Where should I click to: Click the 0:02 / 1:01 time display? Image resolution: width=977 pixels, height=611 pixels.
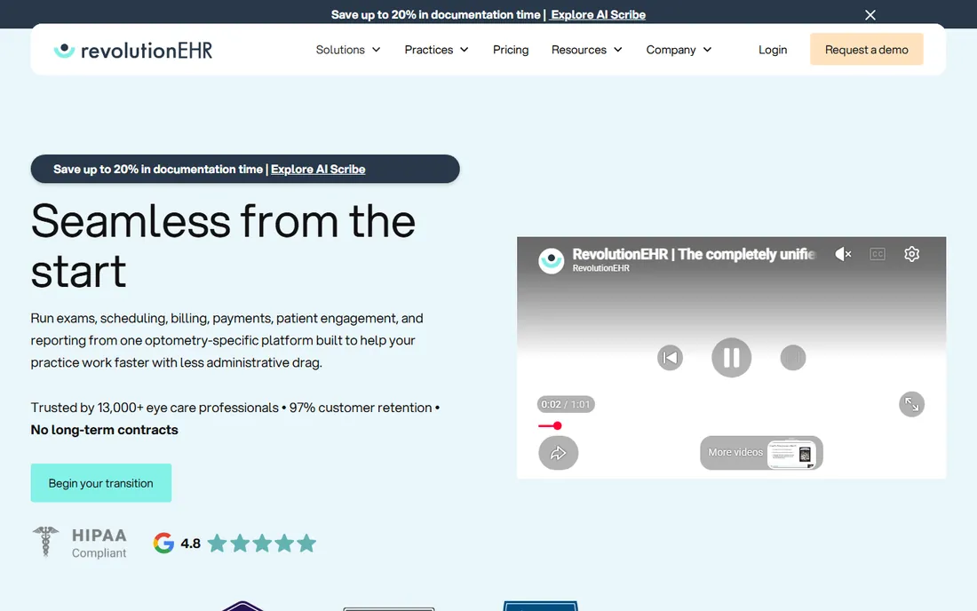566,404
